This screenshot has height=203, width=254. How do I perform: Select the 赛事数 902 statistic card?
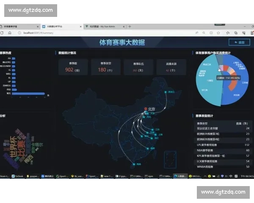73,67
